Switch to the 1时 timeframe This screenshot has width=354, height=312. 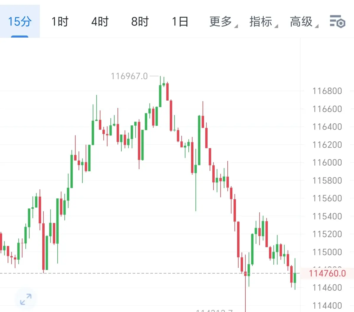tap(60, 22)
